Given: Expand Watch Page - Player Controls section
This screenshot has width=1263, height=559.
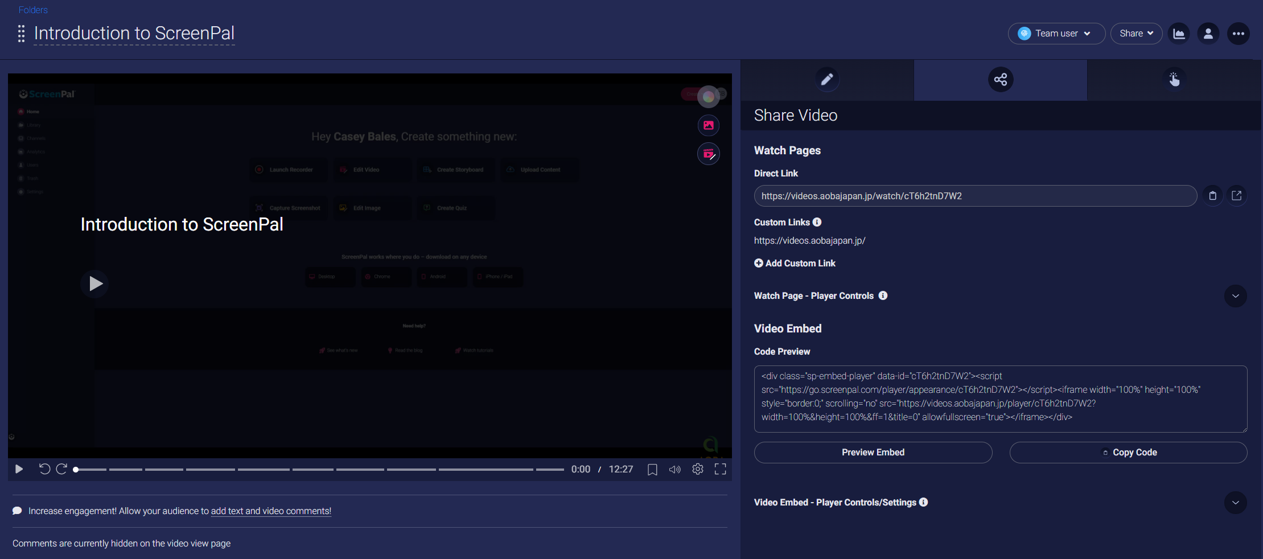Looking at the screenshot, I should (x=1235, y=296).
